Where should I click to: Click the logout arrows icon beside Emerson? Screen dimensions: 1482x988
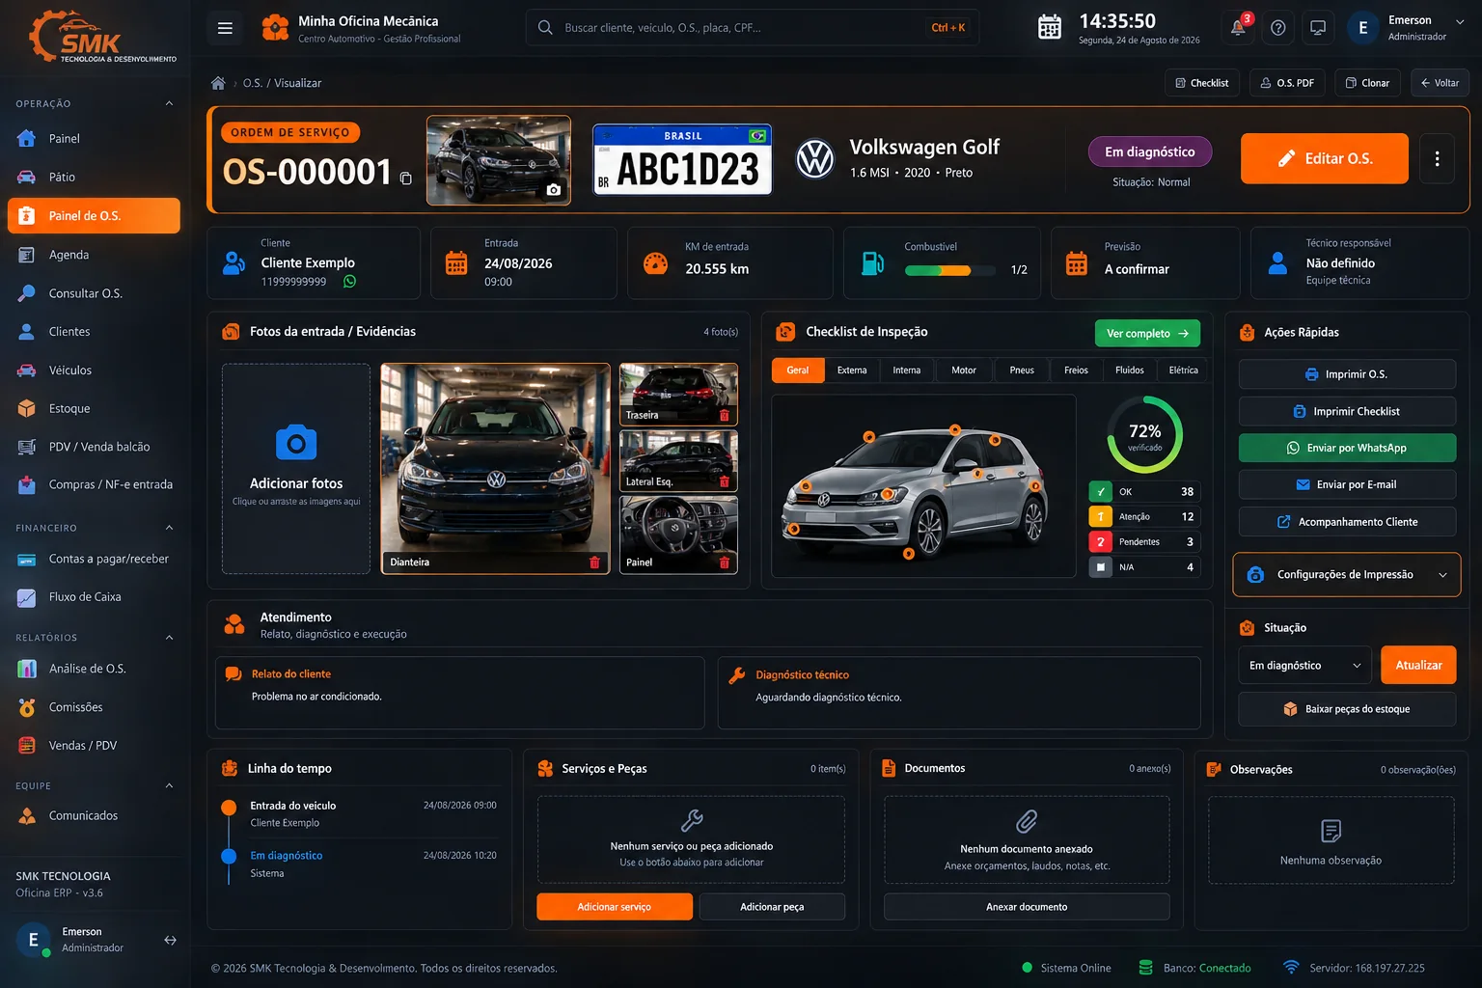[x=170, y=940]
